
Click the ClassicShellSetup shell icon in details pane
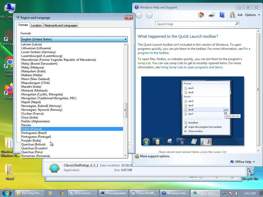[54, 168]
